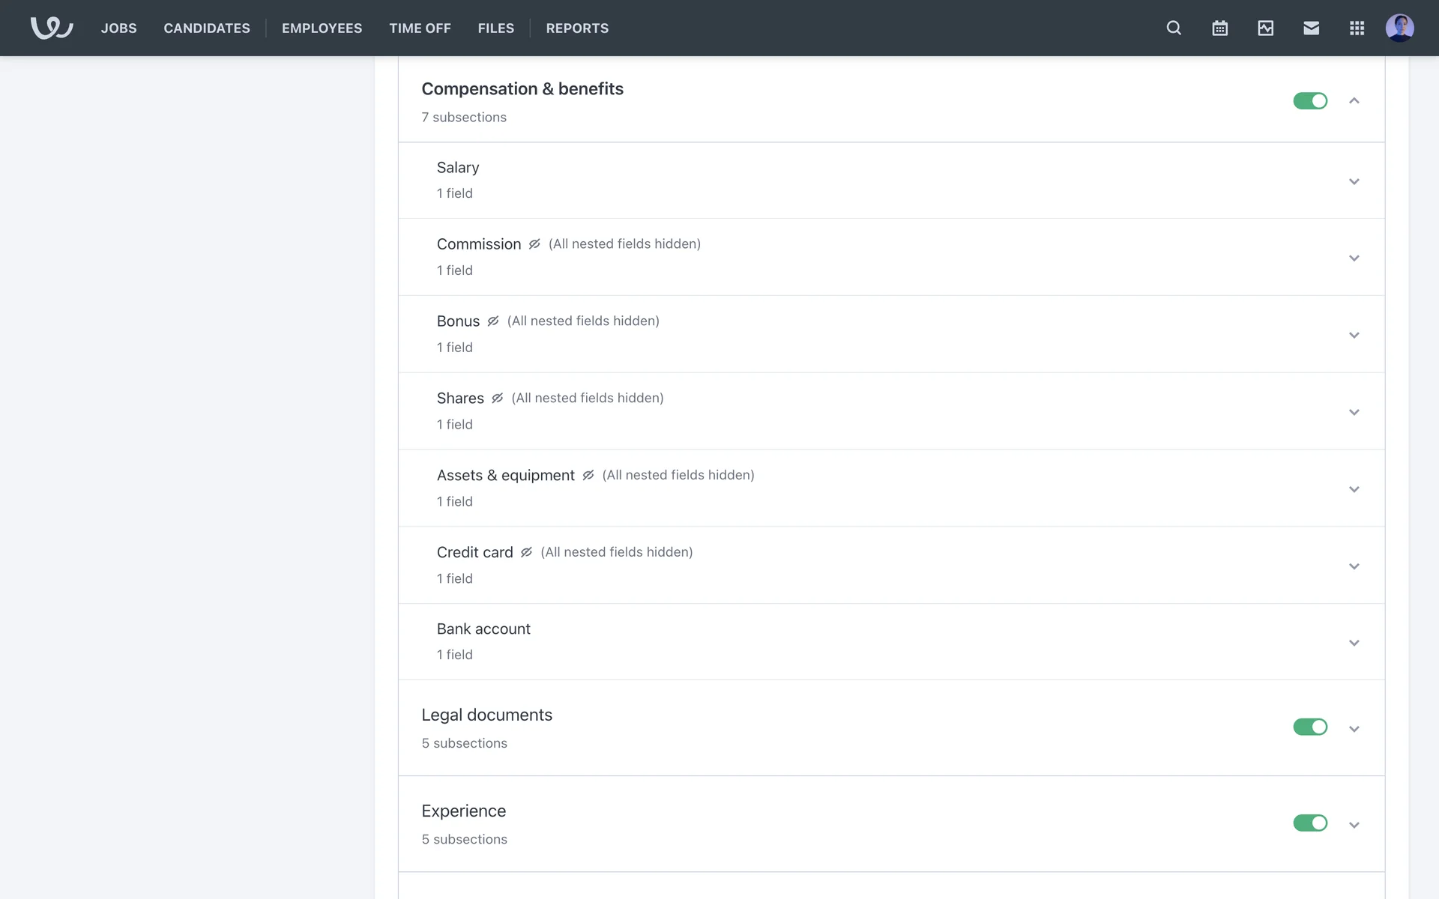Click the analytics chart icon
The height and width of the screenshot is (899, 1439).
point(1265,28)
